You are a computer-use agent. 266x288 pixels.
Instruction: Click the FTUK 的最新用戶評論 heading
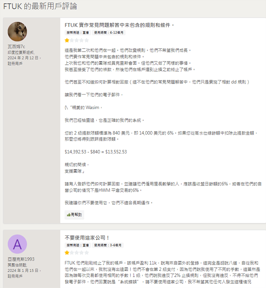40,6
